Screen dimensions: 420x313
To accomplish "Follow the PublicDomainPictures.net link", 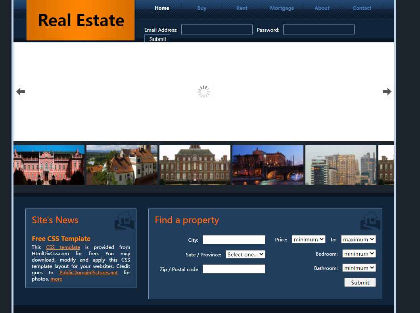I will [88, 273].
